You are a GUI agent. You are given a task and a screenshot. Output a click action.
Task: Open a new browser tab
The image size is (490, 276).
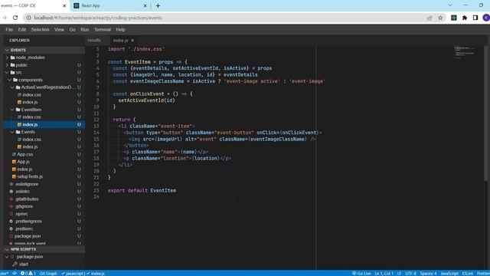158,5
